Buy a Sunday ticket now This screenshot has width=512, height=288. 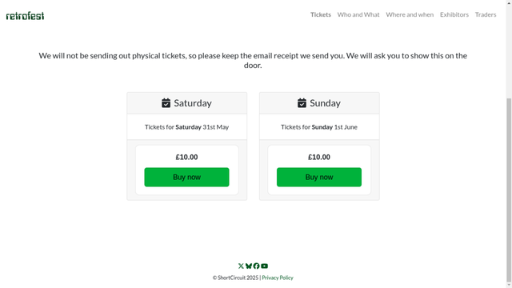[319, 178]
